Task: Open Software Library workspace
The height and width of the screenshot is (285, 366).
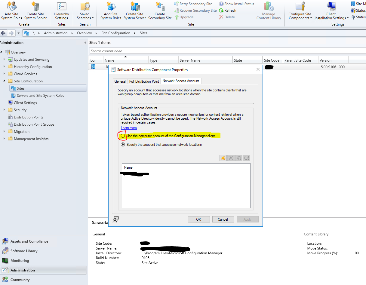Action: [x=43, y=251]
